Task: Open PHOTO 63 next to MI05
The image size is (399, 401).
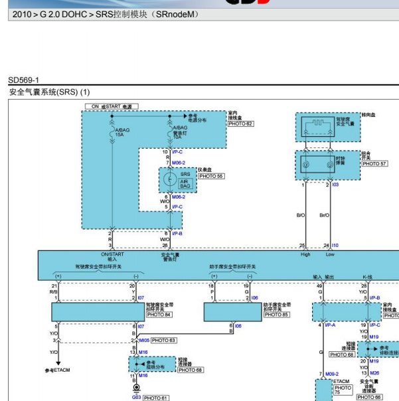Action: 164,341
